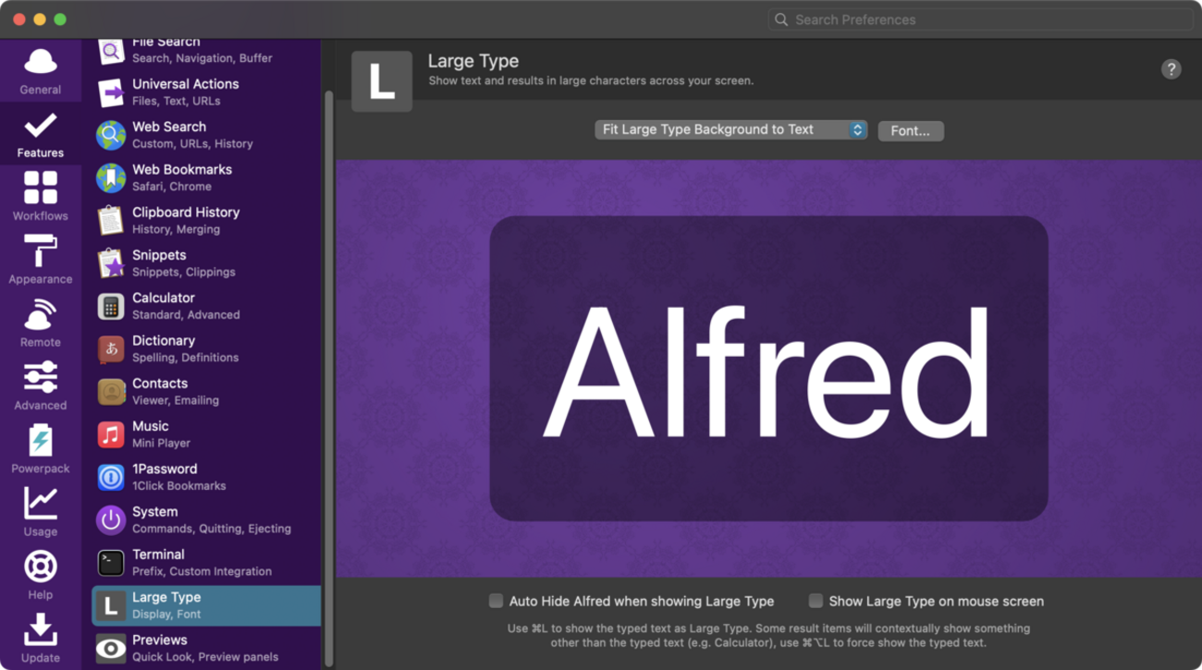Select Web Bookmarks in features list
Image resolution: width=1202 pixels, height=670 pixels.
tap(206, 177)
